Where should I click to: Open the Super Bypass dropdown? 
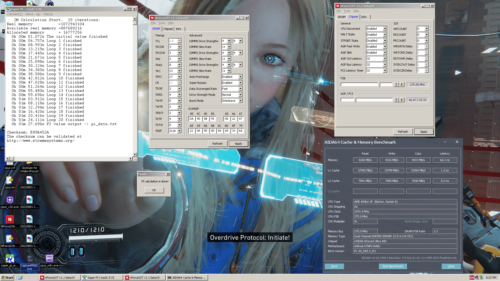pyautogui.click(x=240, y=83)
